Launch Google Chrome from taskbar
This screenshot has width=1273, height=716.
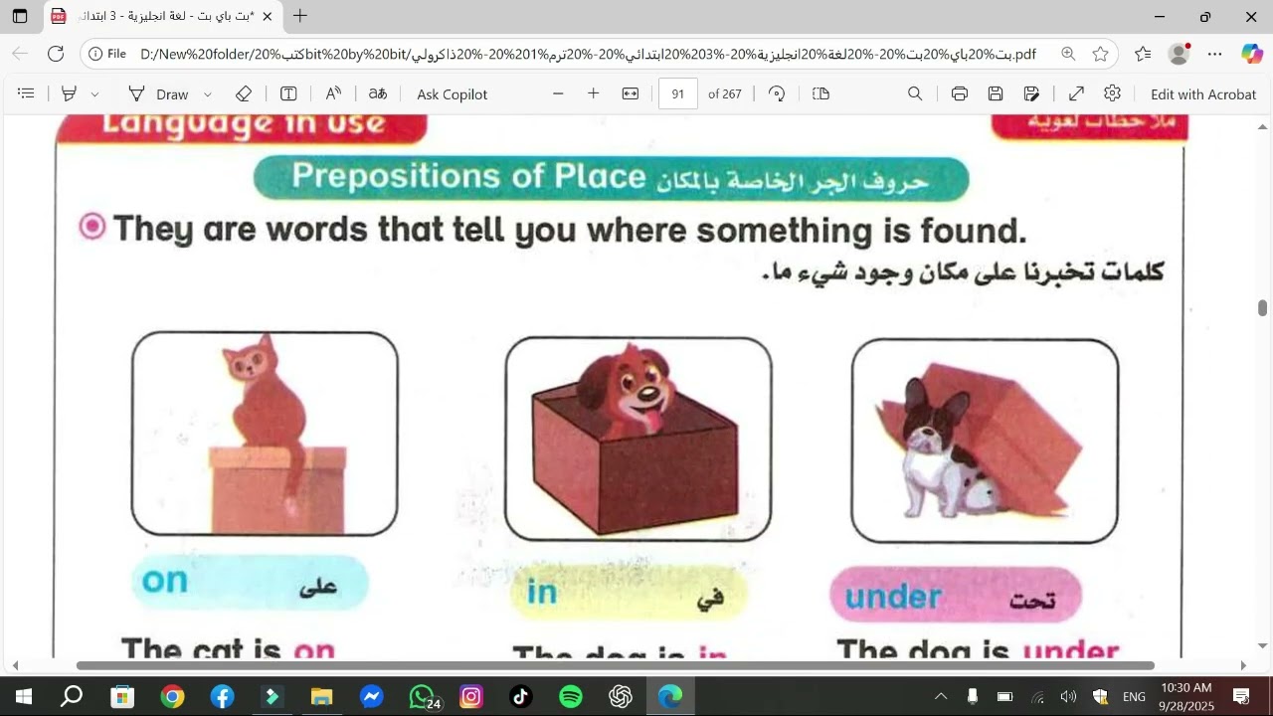coord(173,696)
